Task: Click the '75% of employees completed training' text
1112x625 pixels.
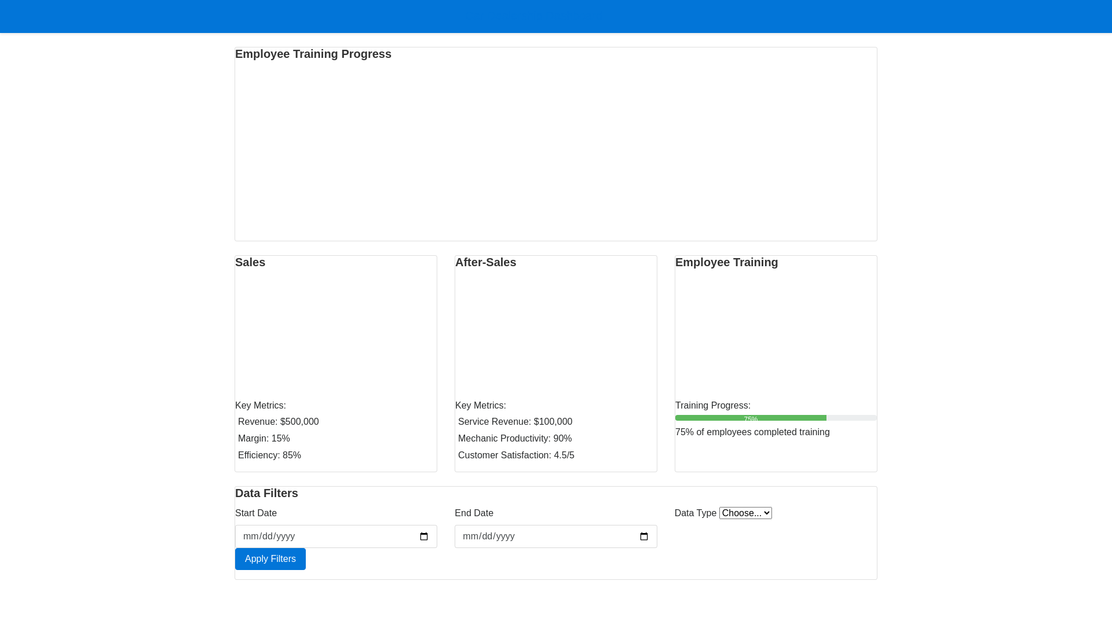Action: coord(752,432)
